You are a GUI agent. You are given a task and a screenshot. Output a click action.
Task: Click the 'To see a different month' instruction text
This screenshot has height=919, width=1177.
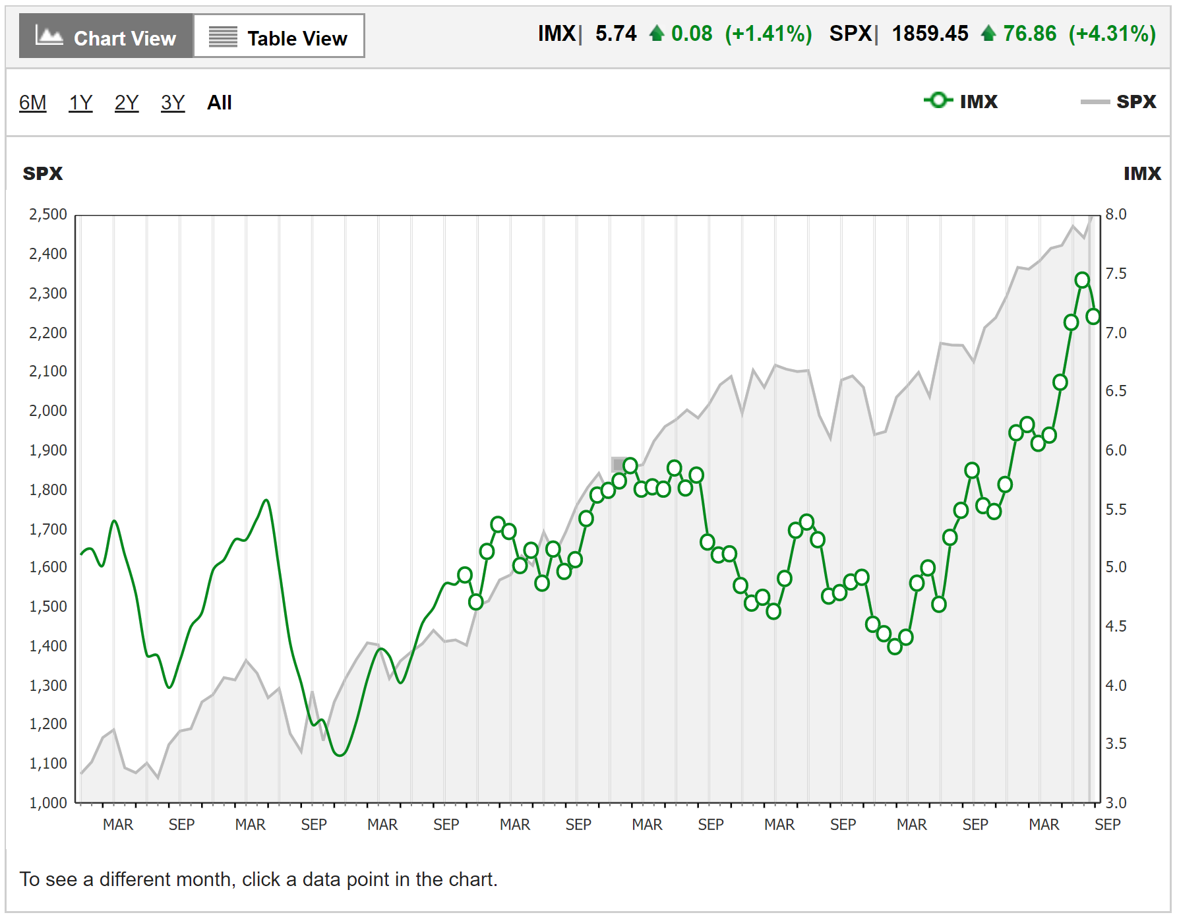pos(258,879)
